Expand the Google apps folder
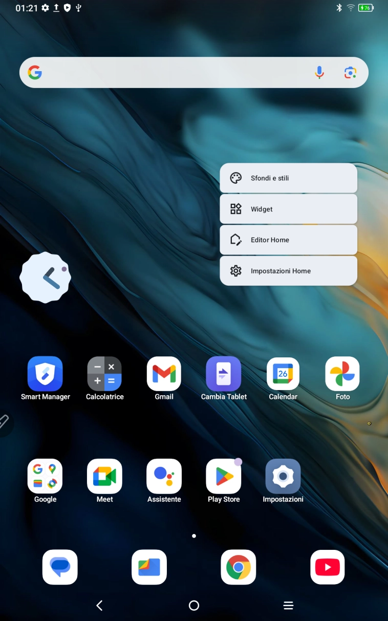The width and height of the screenshot is (388, 621). [x=45, y=477]
